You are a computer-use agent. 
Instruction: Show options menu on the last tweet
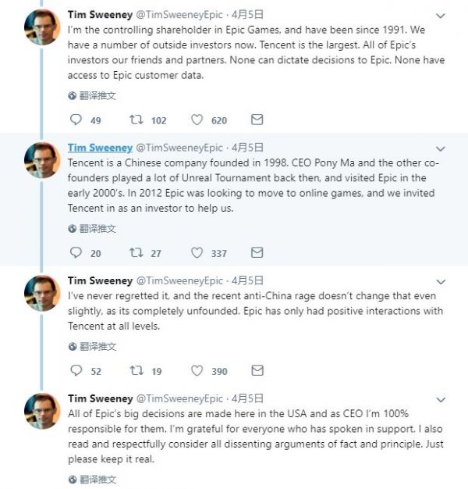pyautogui.click(x=441, y=398)
